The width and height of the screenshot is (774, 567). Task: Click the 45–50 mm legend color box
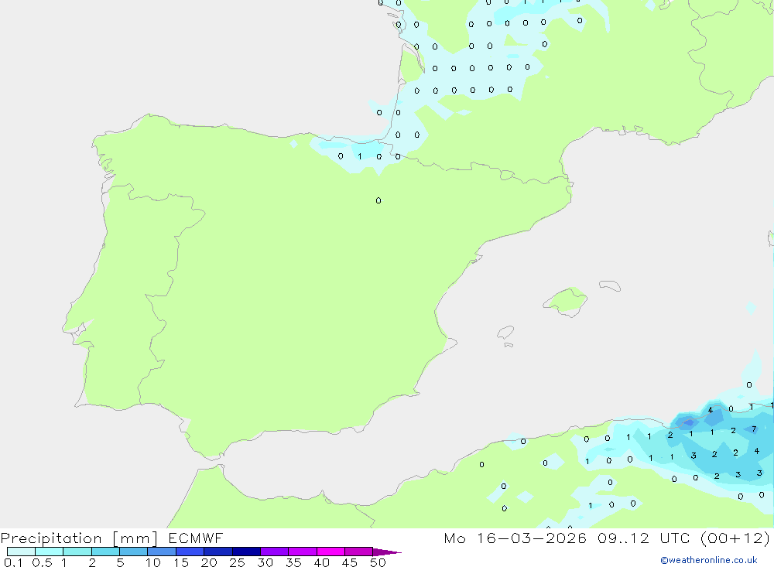[358, 552]
